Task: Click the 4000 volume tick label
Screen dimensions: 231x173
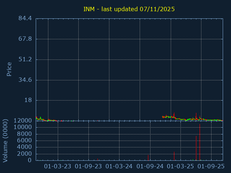Action: click(x=24, y=147)
